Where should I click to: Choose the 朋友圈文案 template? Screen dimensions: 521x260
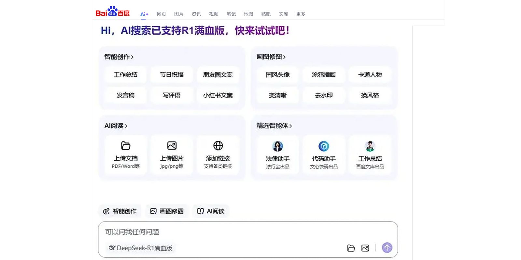click(218, 75)
